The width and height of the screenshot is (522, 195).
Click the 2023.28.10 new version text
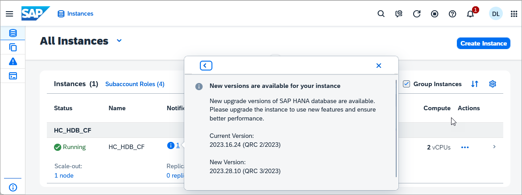pos(245,171)
